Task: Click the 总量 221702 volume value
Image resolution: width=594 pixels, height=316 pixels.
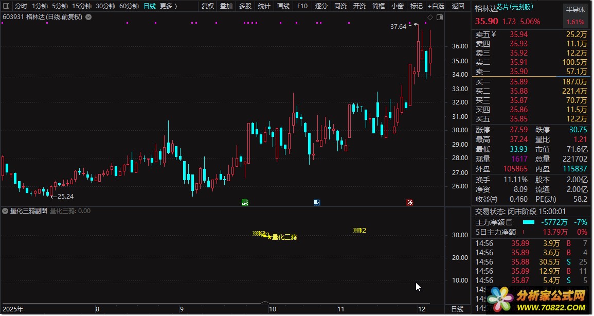Action: 575,159
